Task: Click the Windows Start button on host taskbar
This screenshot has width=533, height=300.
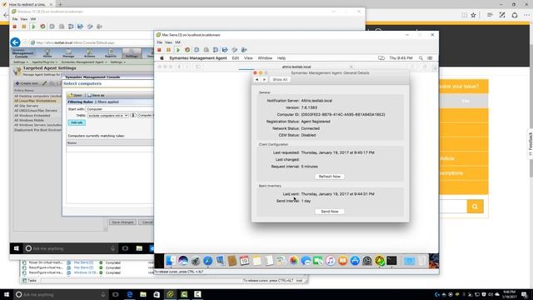Action: coord(7,294)
